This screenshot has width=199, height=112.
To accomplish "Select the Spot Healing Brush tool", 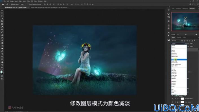I will click(x=2, y=29).
